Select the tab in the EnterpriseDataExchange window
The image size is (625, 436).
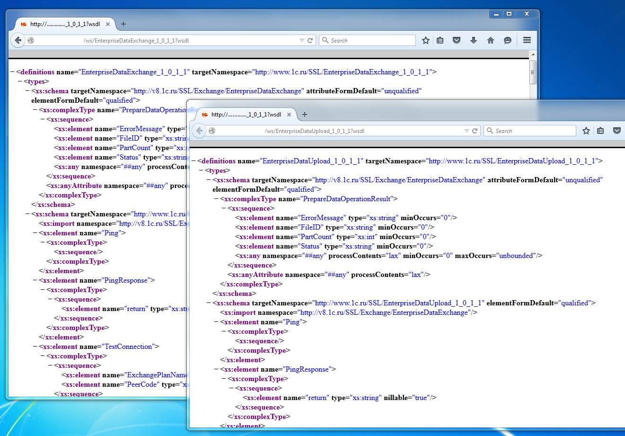click(65, 24)
